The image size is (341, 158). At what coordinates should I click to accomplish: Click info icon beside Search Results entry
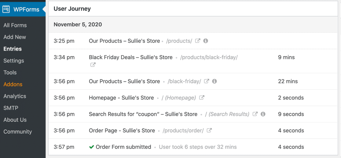pyautogui.click(x=263, y=114)
